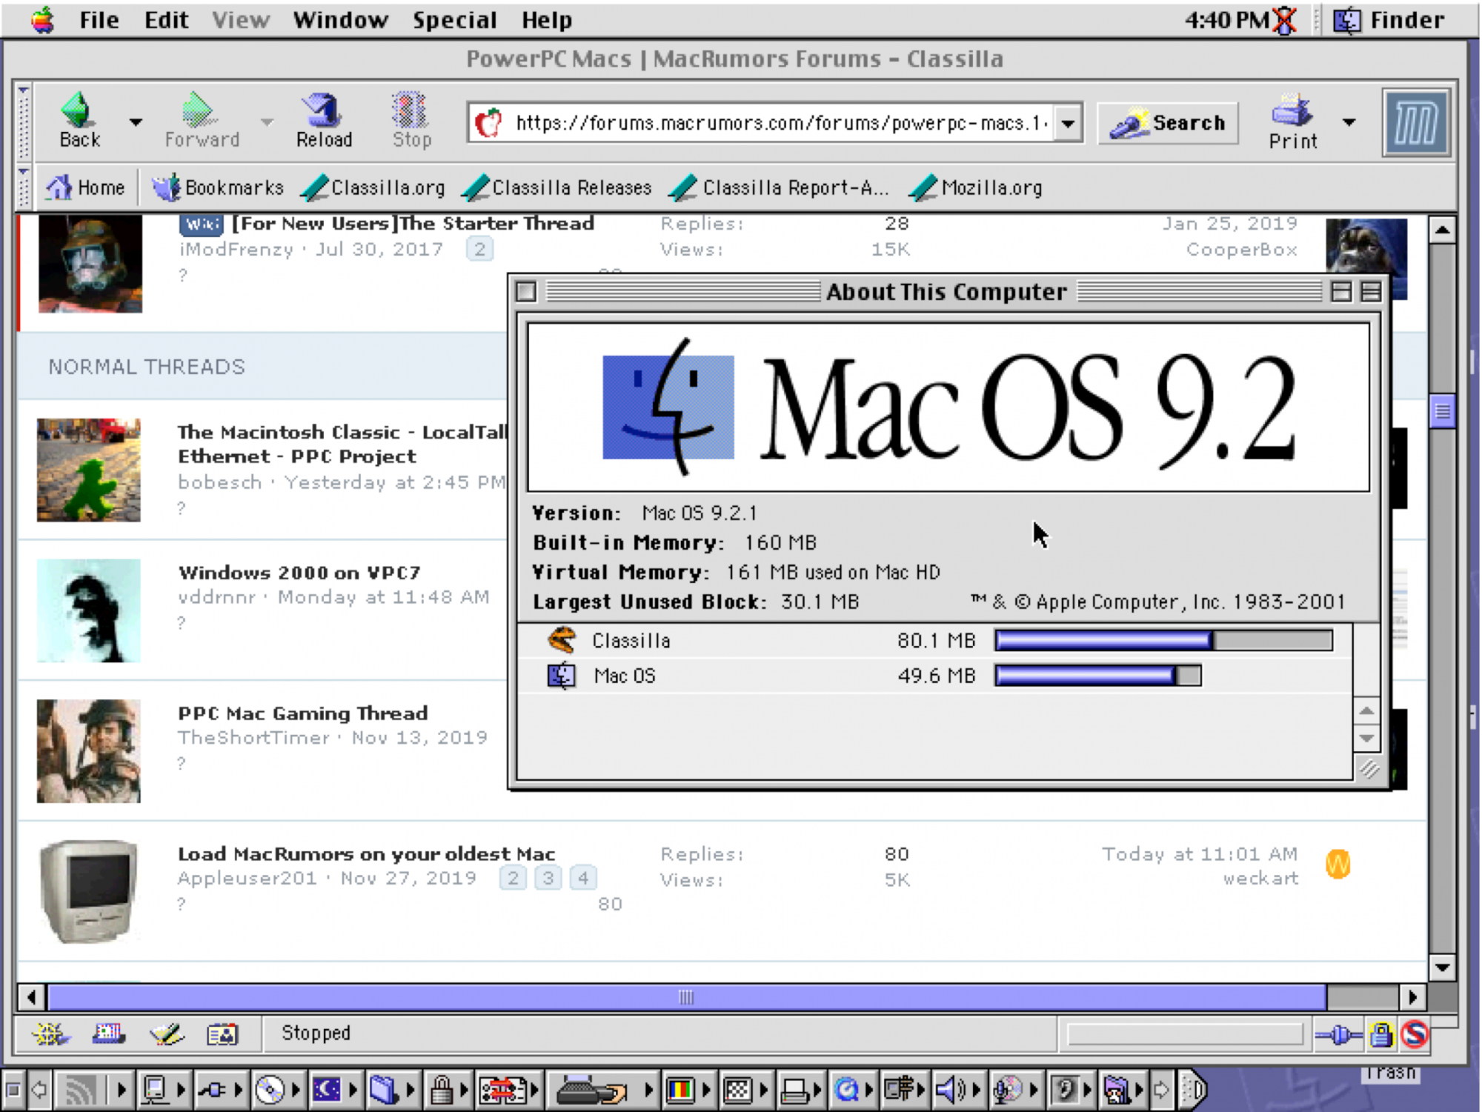Viewport: 1482px width, 1112px height.
Task: Open the Finder application switcher menu
Action: (1389, 20)
